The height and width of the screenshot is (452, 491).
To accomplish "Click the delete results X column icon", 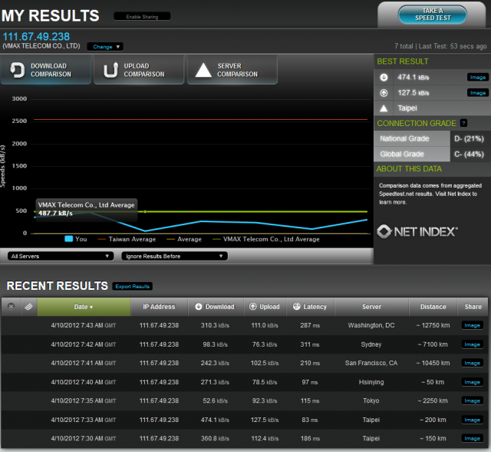I will tap(11, 307).
